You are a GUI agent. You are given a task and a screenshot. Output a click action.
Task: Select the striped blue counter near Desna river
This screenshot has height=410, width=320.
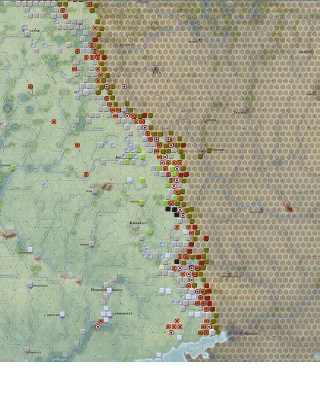45,185
